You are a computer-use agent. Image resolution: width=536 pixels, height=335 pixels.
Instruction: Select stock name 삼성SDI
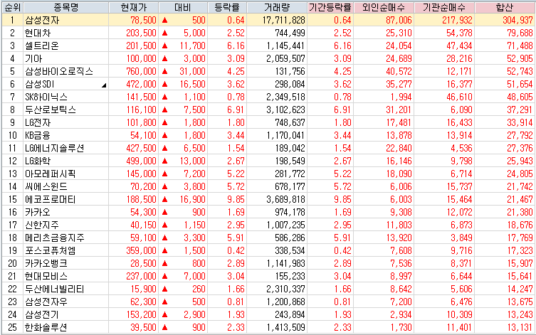40,85
